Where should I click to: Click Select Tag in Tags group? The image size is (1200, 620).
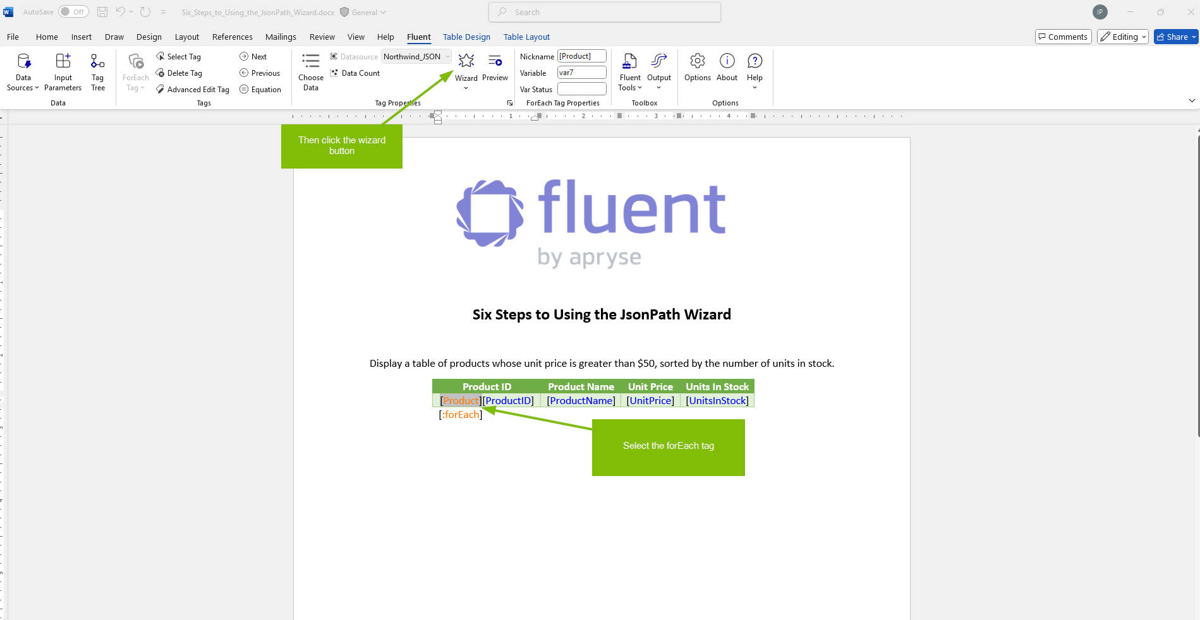point(178,57)
